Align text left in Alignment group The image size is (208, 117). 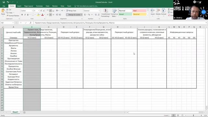(48, 15)
